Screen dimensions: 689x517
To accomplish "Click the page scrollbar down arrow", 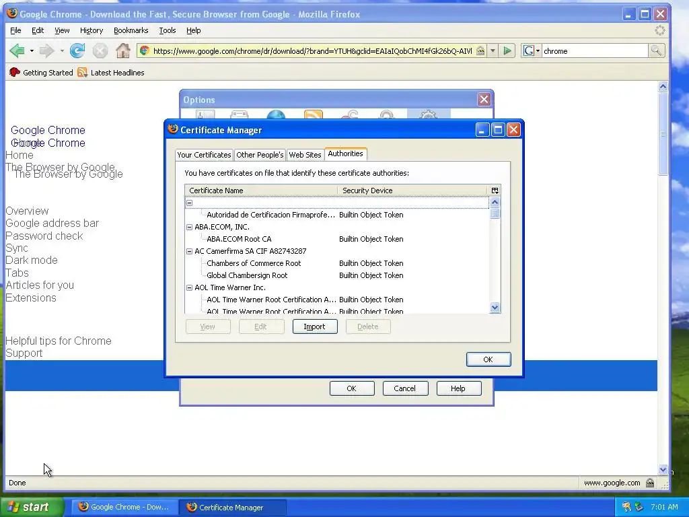I will pyautogui.click(x=663, y=469).
